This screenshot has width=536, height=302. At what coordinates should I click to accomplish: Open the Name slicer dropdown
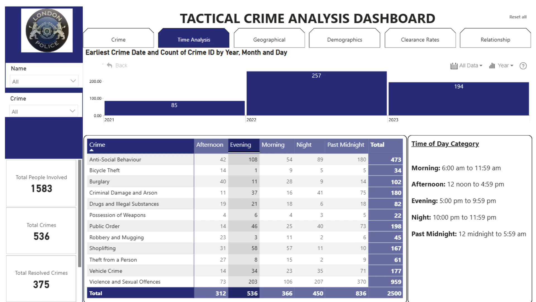(x=44, y=81)
